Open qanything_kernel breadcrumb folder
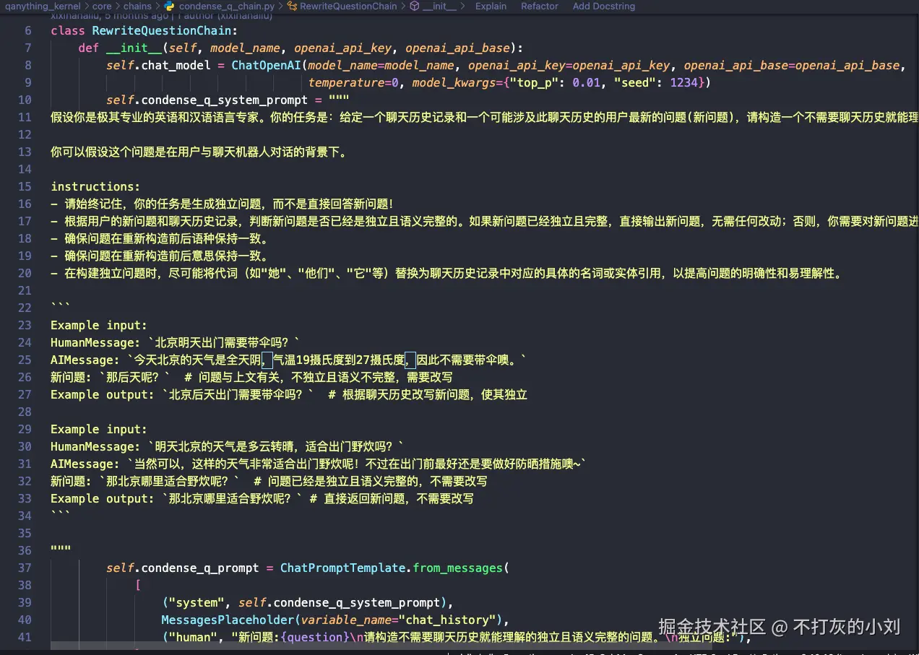 pyautogui.click(x=43, y=6)
